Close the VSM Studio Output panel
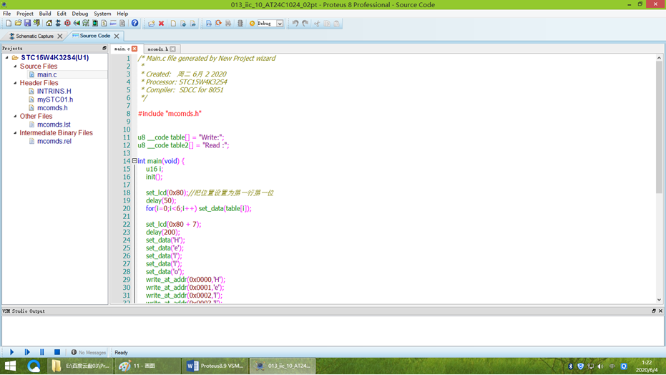666x375 pixels. click(x=660, y=311)
